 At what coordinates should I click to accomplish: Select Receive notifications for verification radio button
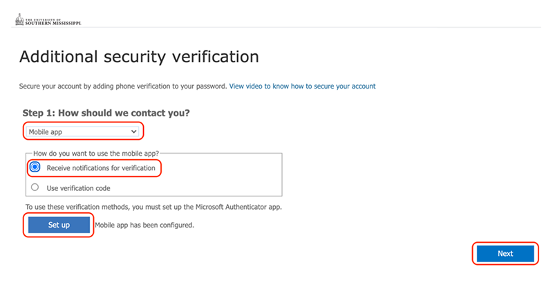coord(35,167)
